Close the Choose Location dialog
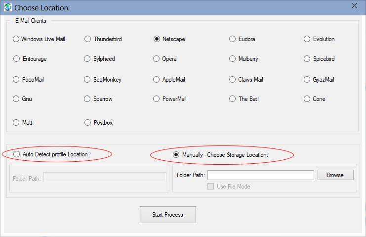This screenshot has width=366, height=237. tap(354, 6)
